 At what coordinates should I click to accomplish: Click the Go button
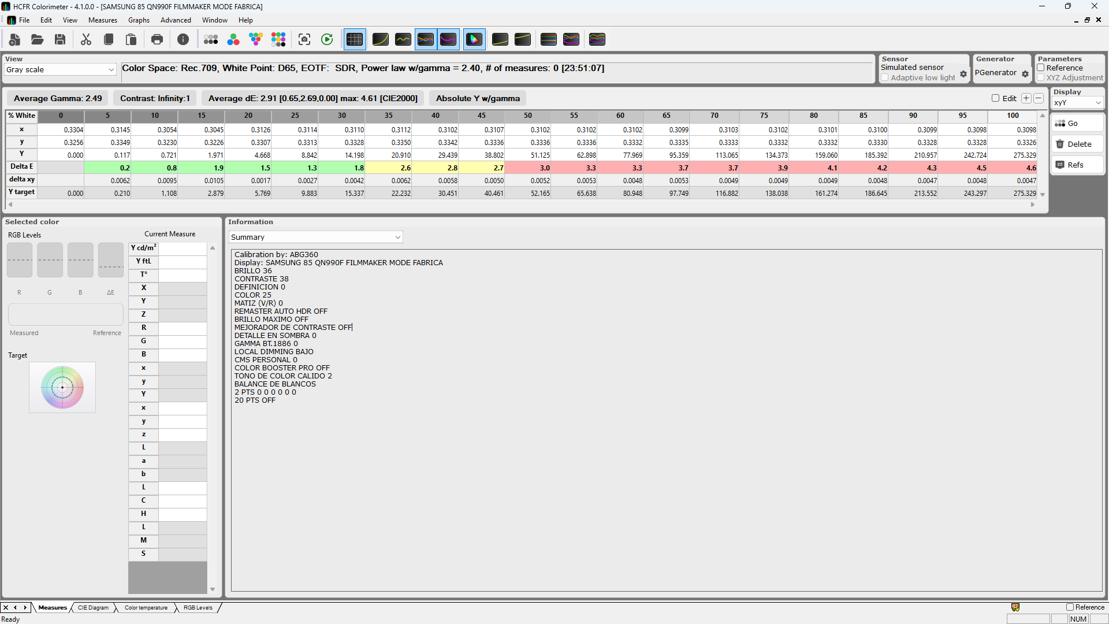point(1077,123)
